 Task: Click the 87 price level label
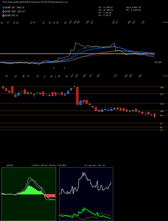[161, 124]
